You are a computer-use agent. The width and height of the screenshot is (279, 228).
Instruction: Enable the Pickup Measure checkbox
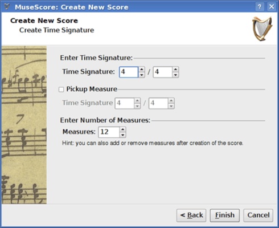click(x=61, y=89)
